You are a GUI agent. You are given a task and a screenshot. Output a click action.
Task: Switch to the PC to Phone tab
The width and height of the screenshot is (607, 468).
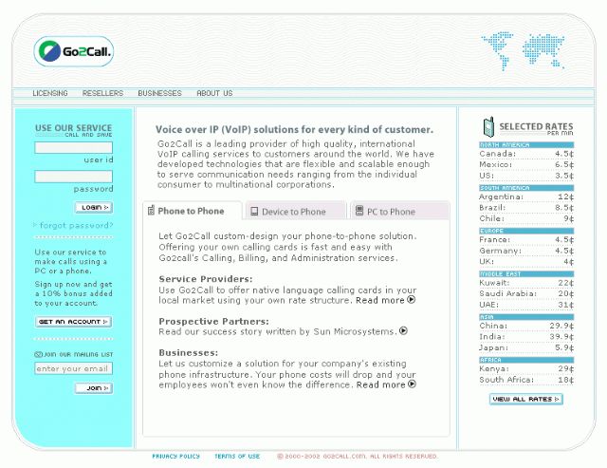pyautogui.click(x=400, y=211)
